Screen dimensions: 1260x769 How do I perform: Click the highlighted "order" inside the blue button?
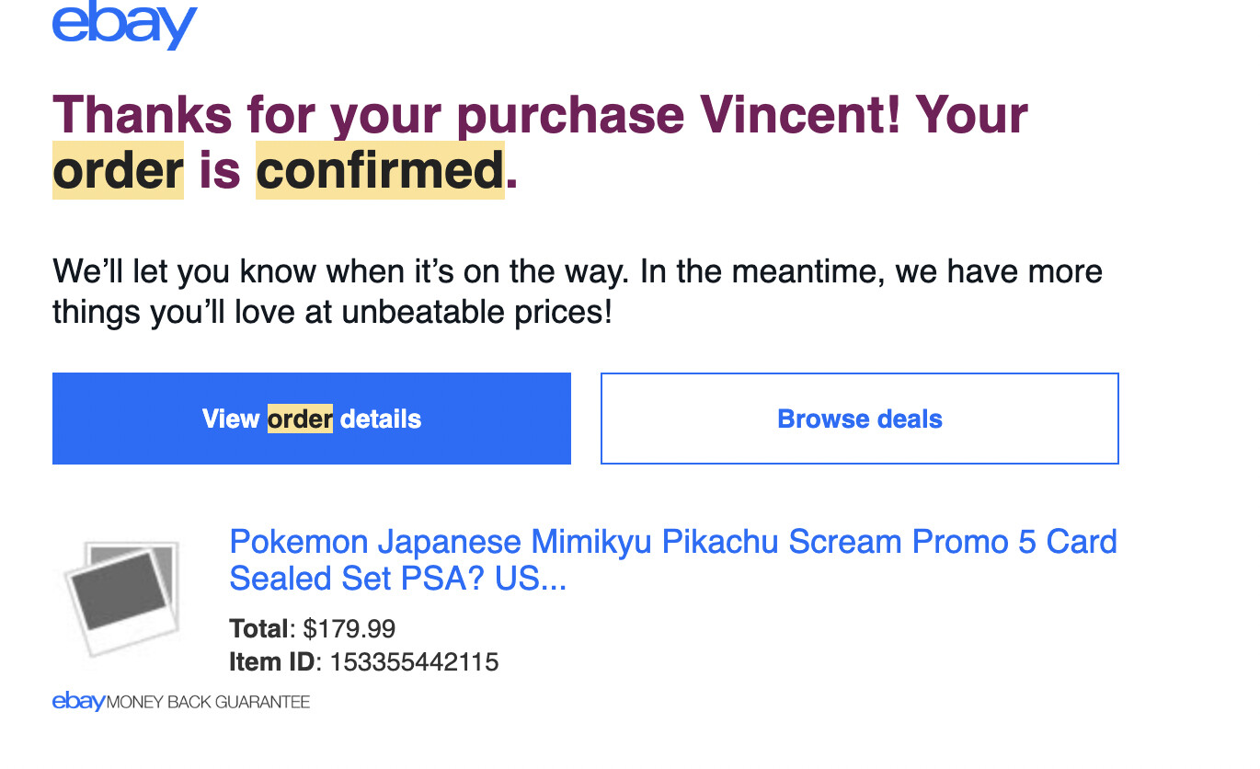coord(300,419)
